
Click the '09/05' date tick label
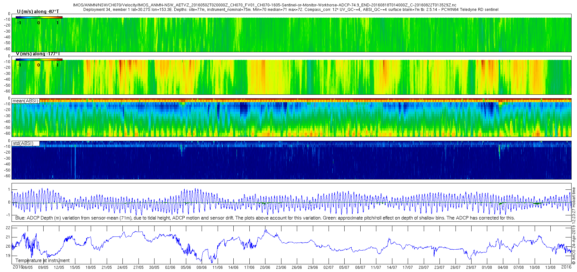43,268
